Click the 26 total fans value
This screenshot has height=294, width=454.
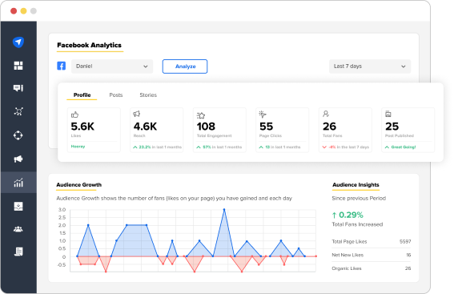(329, 127)
